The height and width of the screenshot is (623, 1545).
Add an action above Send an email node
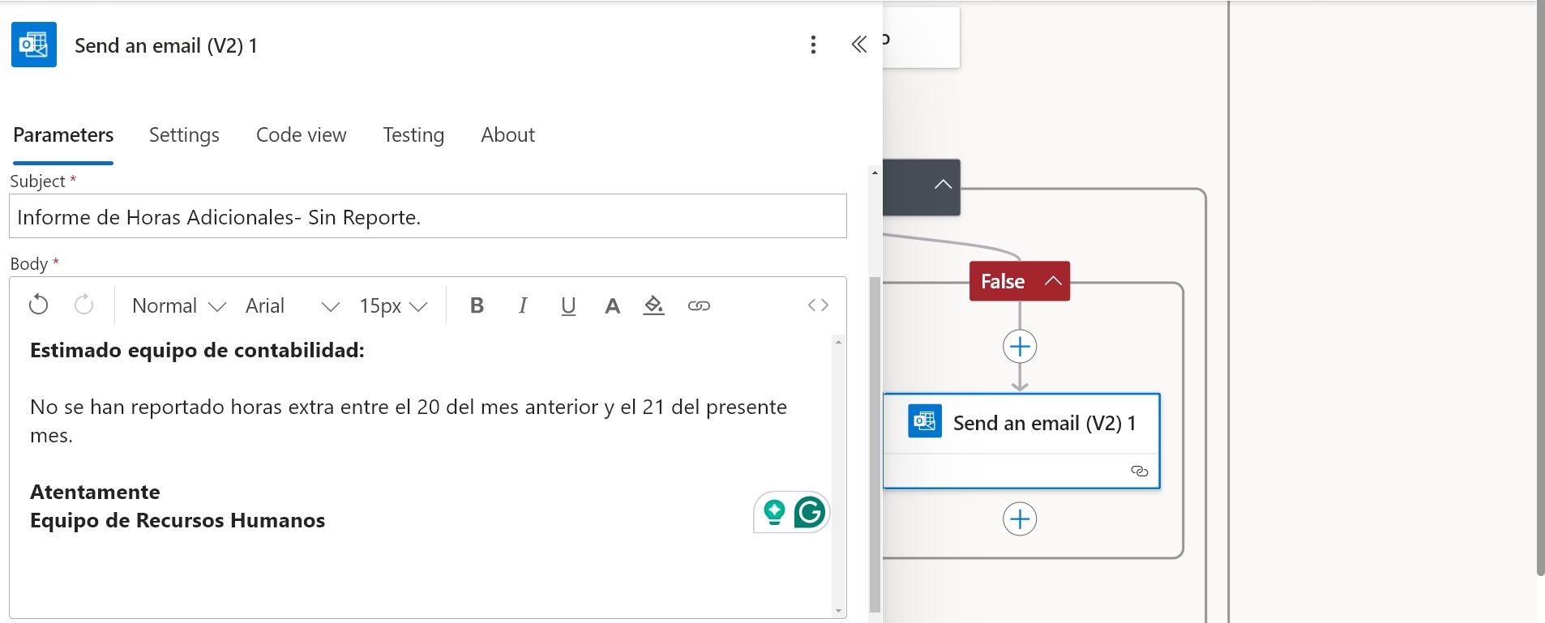[x=1020, y=347]
